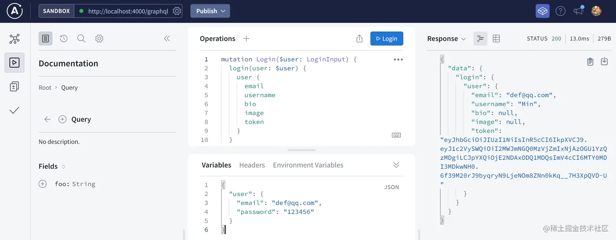Screen dimensions: 616x240
Task: Navigate to Root breadcrumb
Action: pyautogui.click(x=45, y=87)
